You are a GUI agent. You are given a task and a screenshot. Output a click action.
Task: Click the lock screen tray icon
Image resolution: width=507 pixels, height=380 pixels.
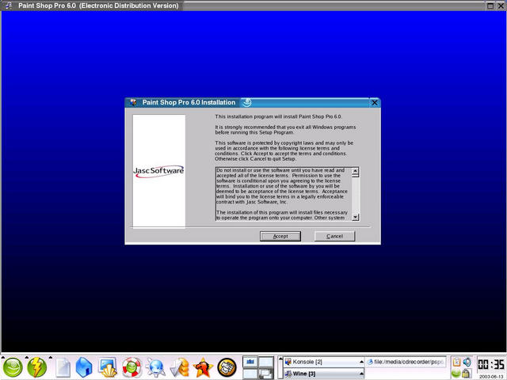point(467,374)
